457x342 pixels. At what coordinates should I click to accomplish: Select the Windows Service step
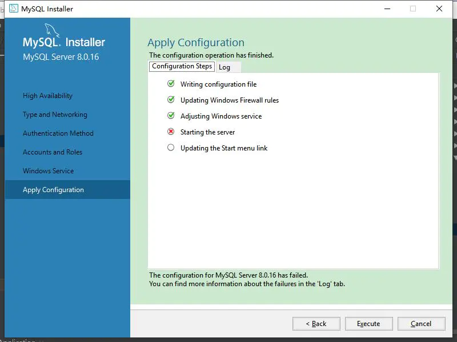[x=49, y=170]
